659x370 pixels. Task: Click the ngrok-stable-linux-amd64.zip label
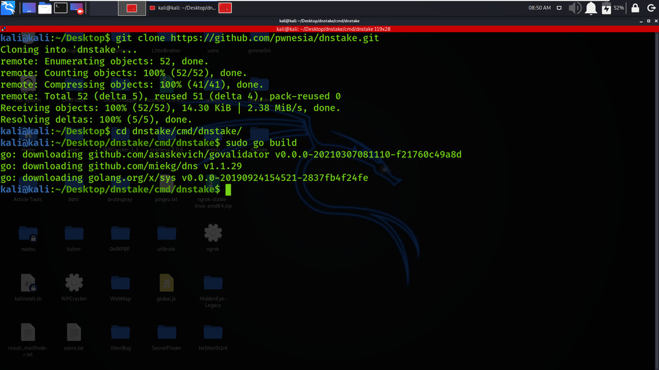point(213,202)
